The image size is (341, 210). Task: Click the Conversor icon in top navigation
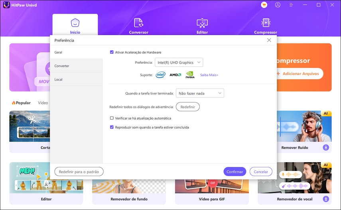click(x=138, y=23)
